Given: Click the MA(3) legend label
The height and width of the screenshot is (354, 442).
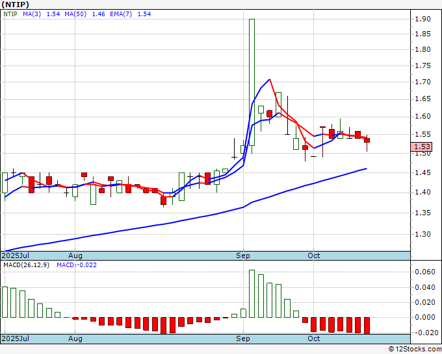Looking at the screenshot, I should pos(32,14).
